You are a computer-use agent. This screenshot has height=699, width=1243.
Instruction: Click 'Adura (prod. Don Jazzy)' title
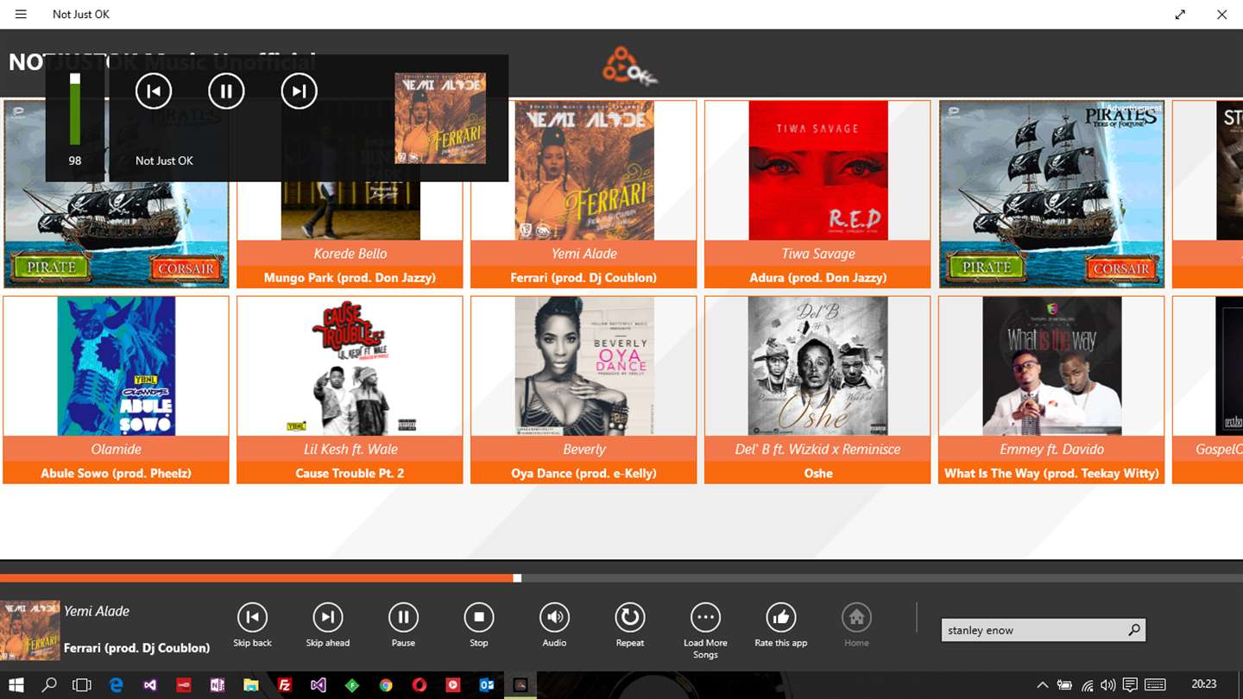click(x=818, y=278)
